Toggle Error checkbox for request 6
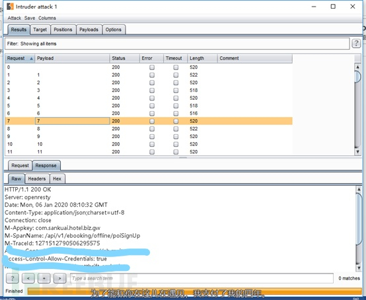Image resolution: width=366 pixels, height=300 pixels. coord(152,114)
